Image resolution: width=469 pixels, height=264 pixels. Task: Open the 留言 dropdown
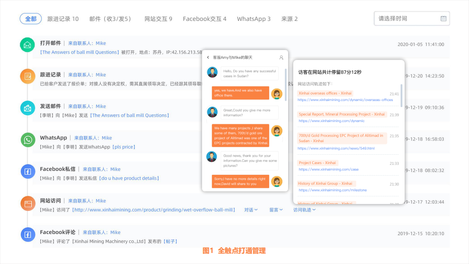coord(276,210)
